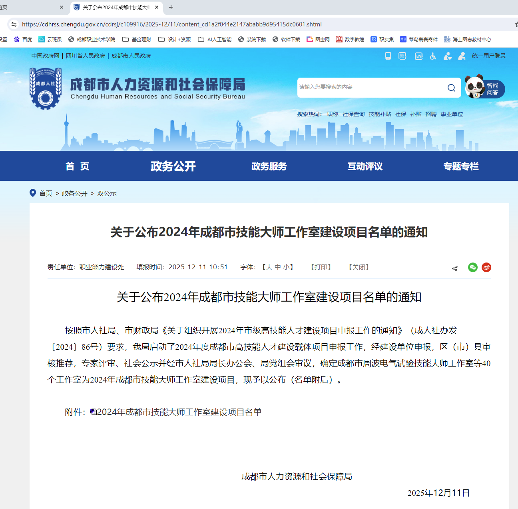The width and height of the screenshot is (518, 509).
Task: Open a new browser tab
Action: click(171, 7)
